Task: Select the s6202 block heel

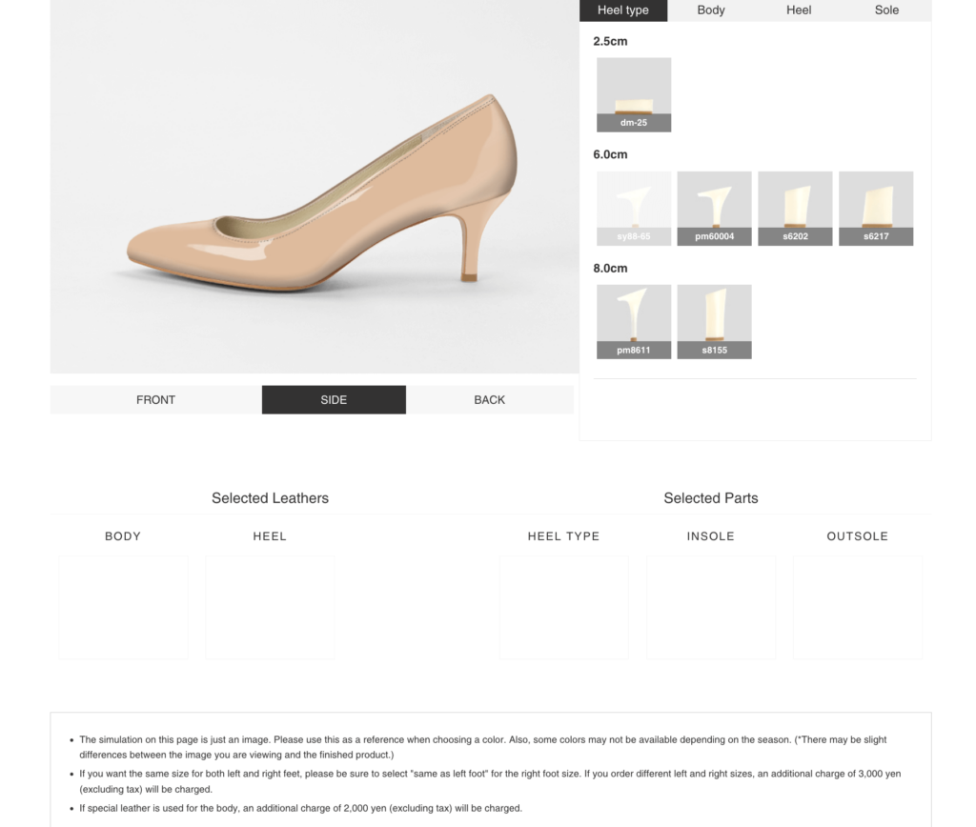Action: (795, 208)
